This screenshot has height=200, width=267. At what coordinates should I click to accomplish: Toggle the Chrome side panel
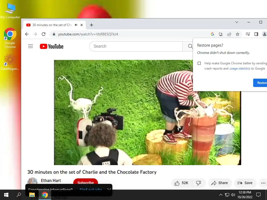click(256, 34)
